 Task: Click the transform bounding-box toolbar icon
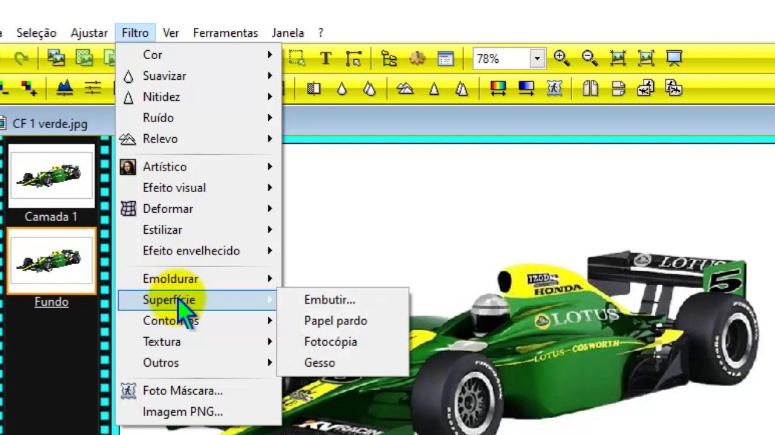354,59
